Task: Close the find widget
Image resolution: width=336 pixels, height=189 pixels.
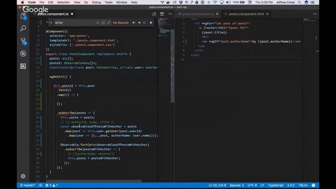Action: 151,23
